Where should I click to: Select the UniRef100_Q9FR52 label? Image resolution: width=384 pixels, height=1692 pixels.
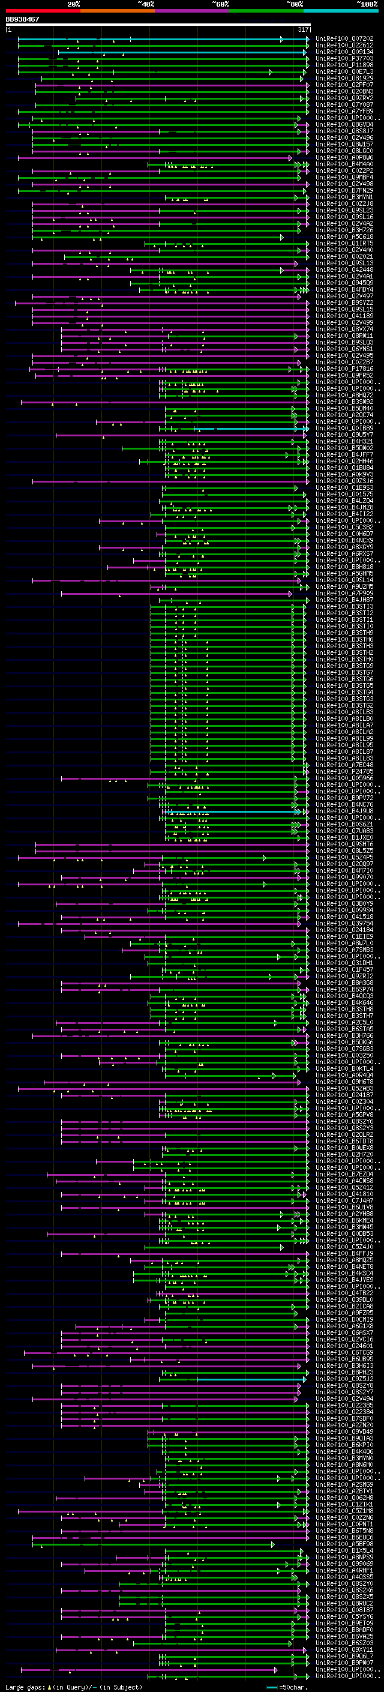344,376
